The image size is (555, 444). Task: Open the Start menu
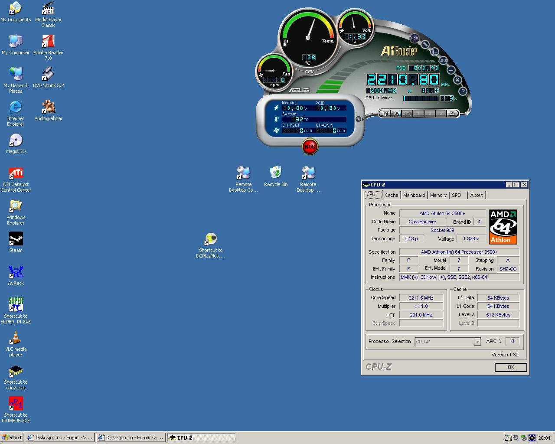[12, 437]
